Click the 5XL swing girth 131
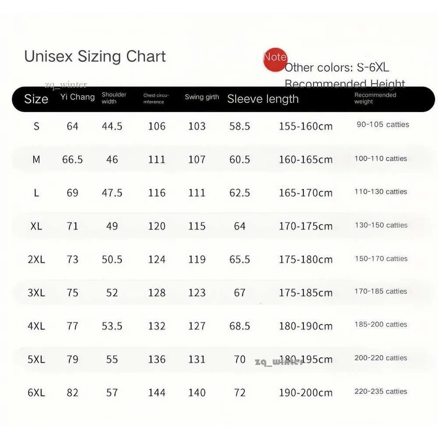The image size is (438, 438). pyautogui.click(x=197, y=359)
